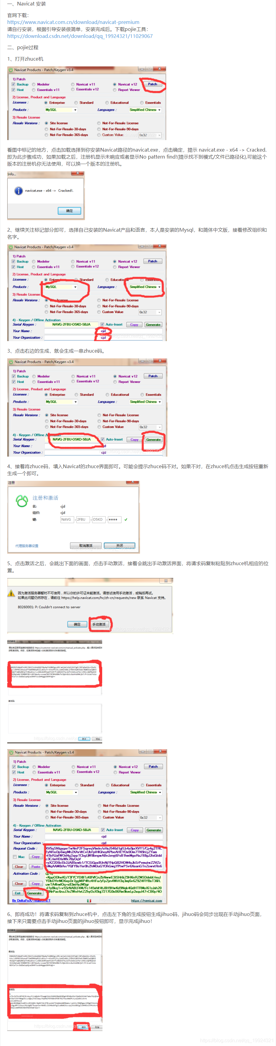Click the 2FBU key field in the 注册 dialog
Viewport: 276px width, 1046px height.
pos(83,519)
